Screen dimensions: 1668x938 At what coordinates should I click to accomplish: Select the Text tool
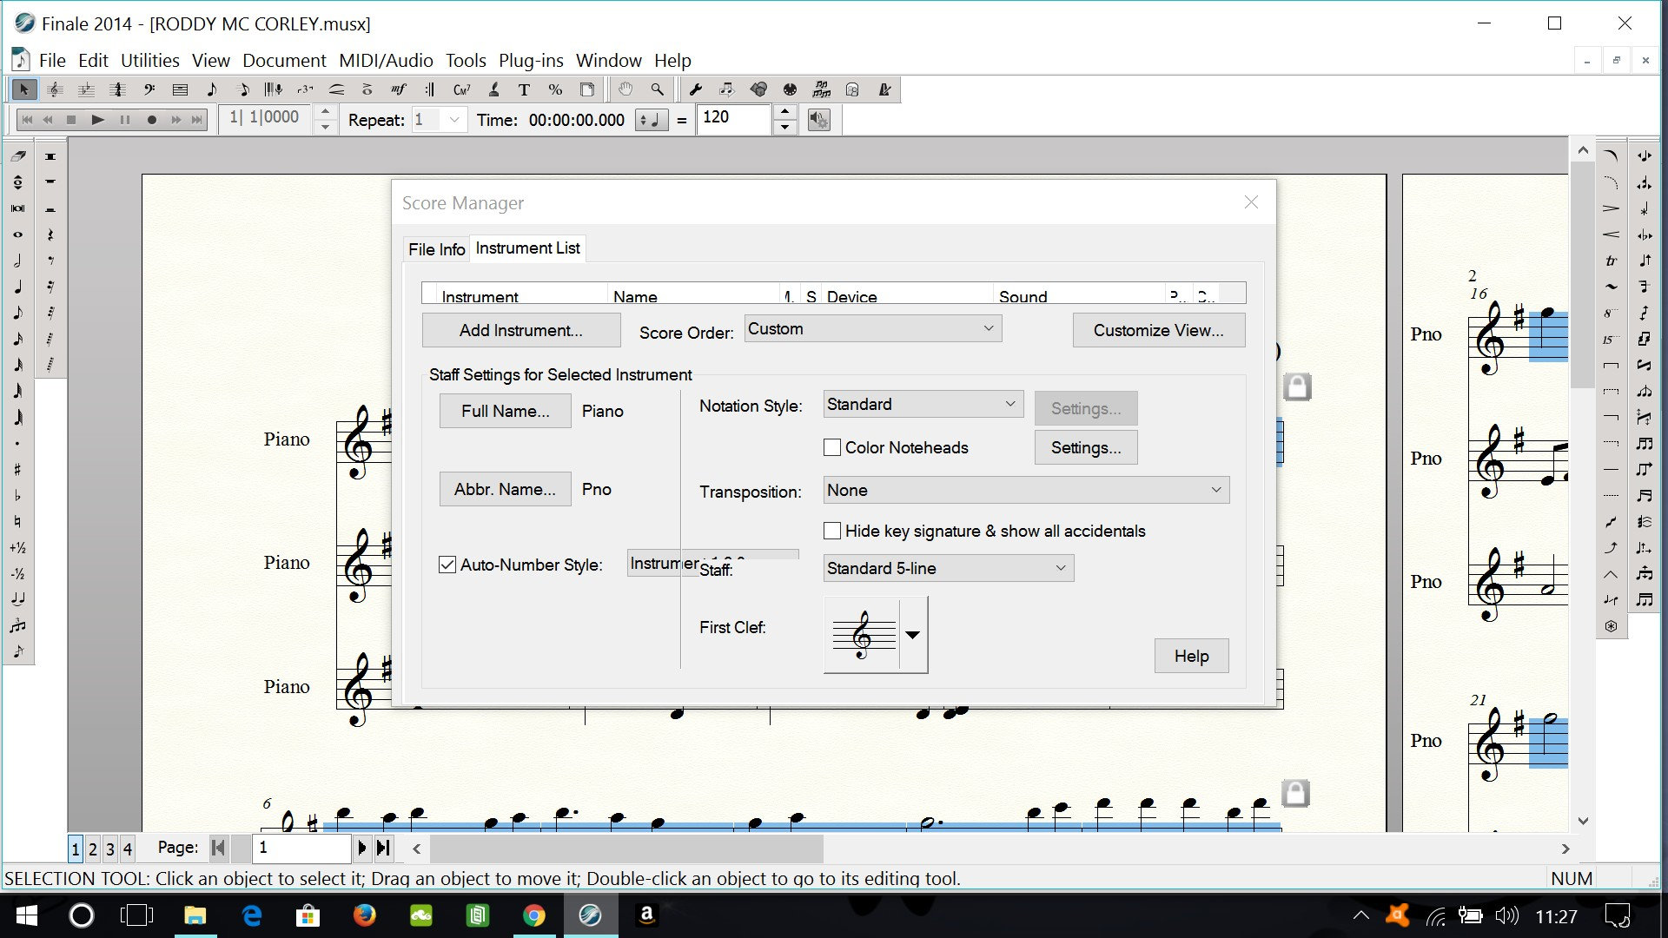coord(524,89)
